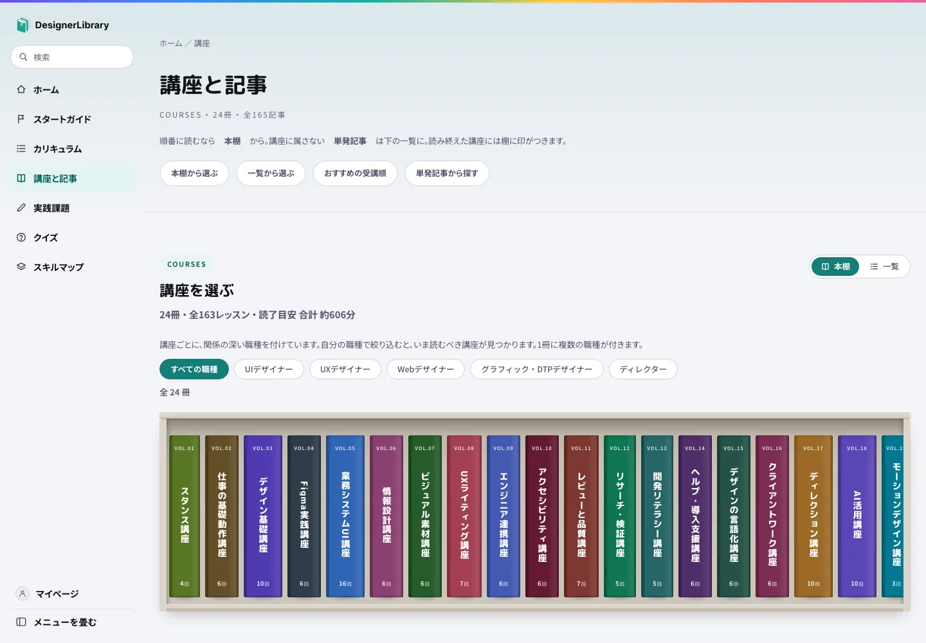Open the VOL.12 リサーチ・検証講座 book
Screen dimensions: 926x643
tap(620, 516)
